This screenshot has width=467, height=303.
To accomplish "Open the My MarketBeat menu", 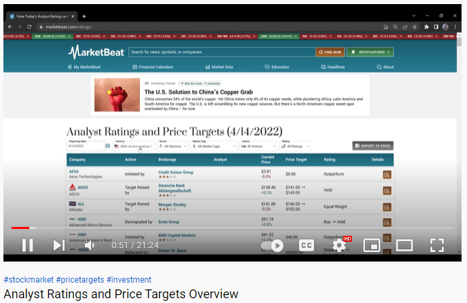I will tap(84, 67).
